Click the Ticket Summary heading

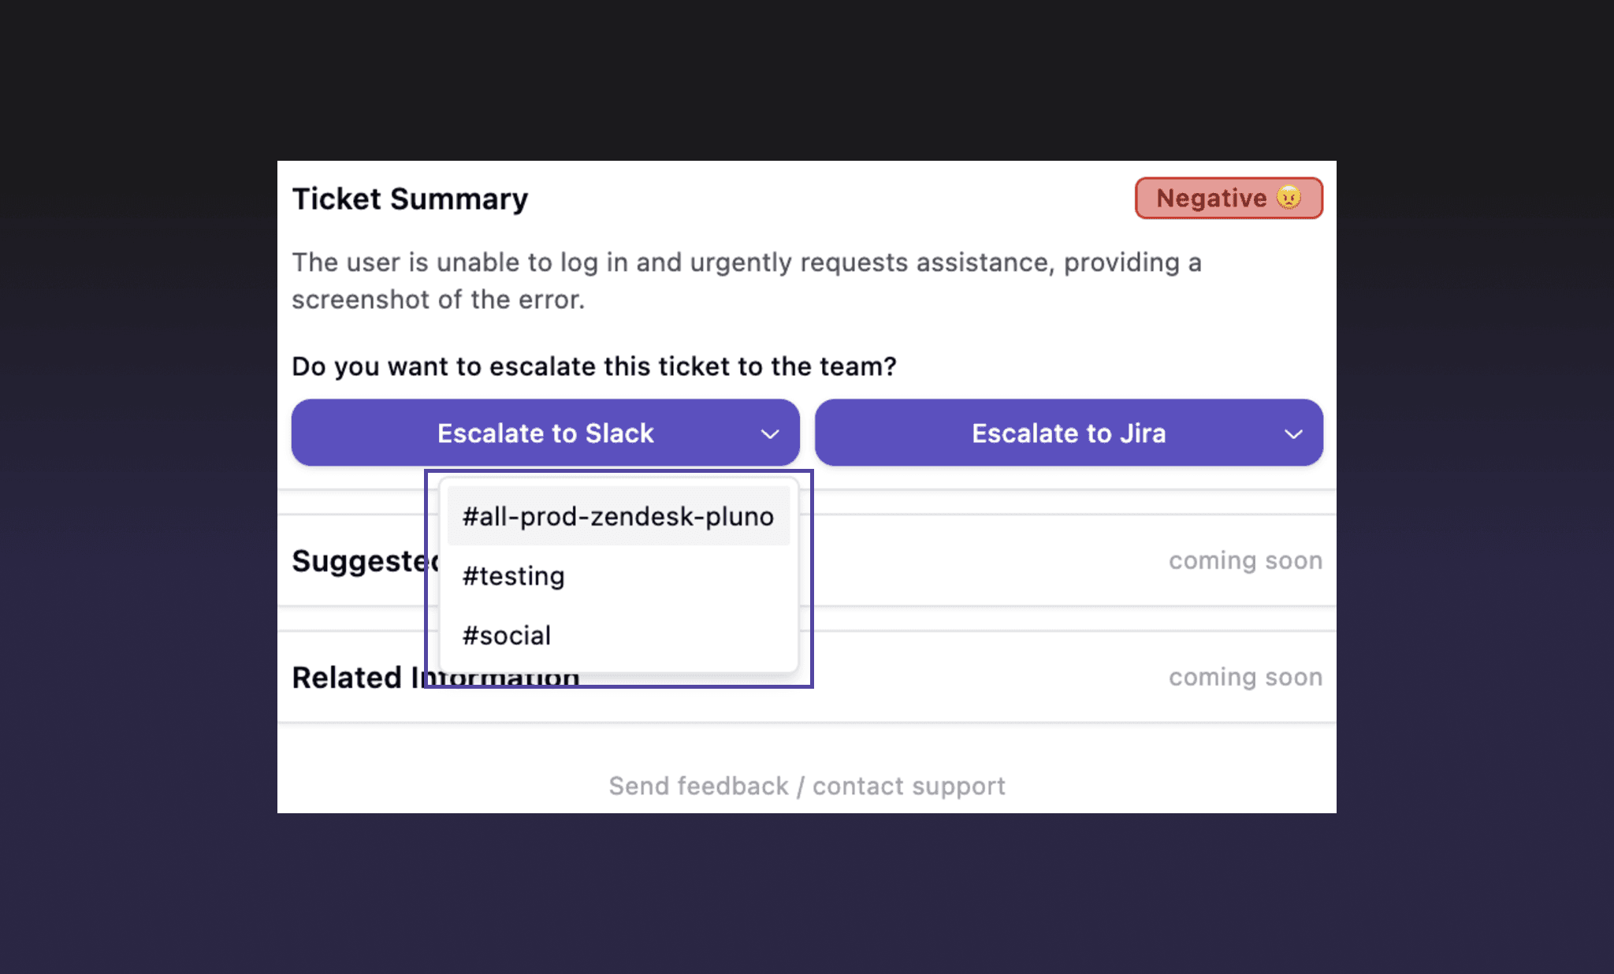point(410,199)
